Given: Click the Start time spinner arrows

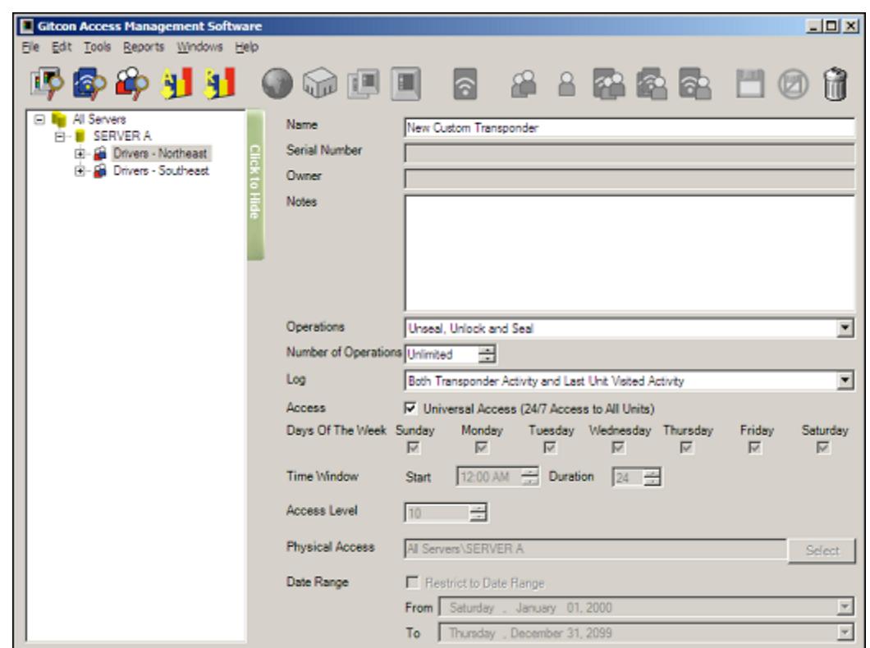Looking at the screenshot, I should click(x=530, y=477).
